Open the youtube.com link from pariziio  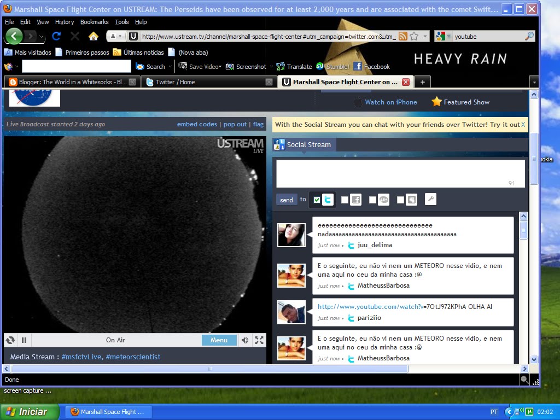click(x=370, y=306)
